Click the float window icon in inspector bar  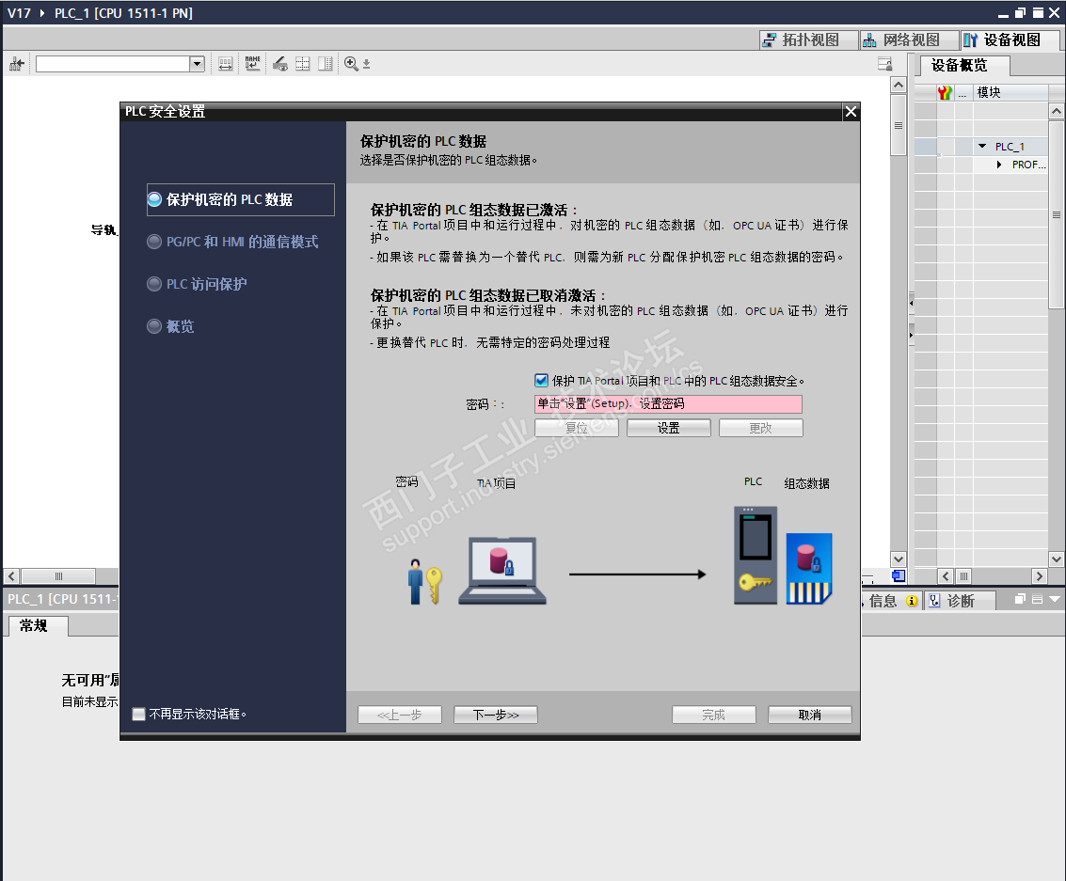1020,599
